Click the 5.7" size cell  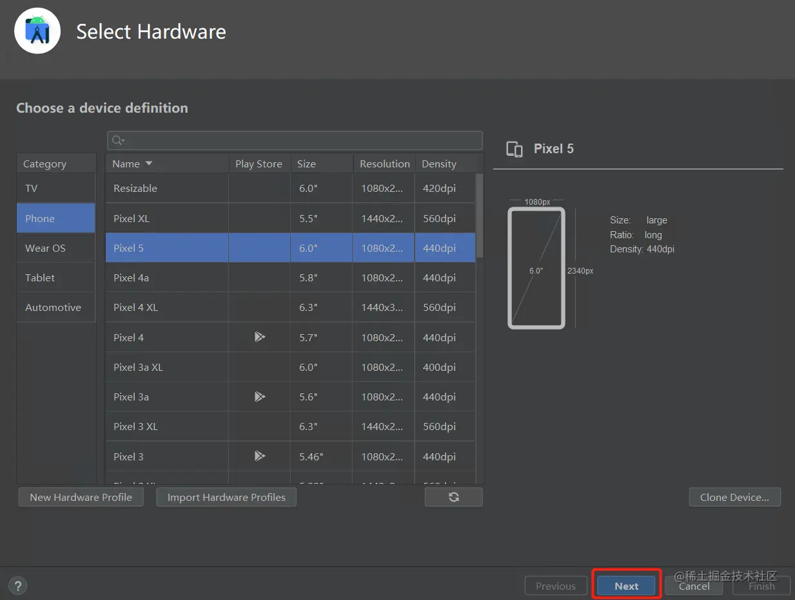322,337
